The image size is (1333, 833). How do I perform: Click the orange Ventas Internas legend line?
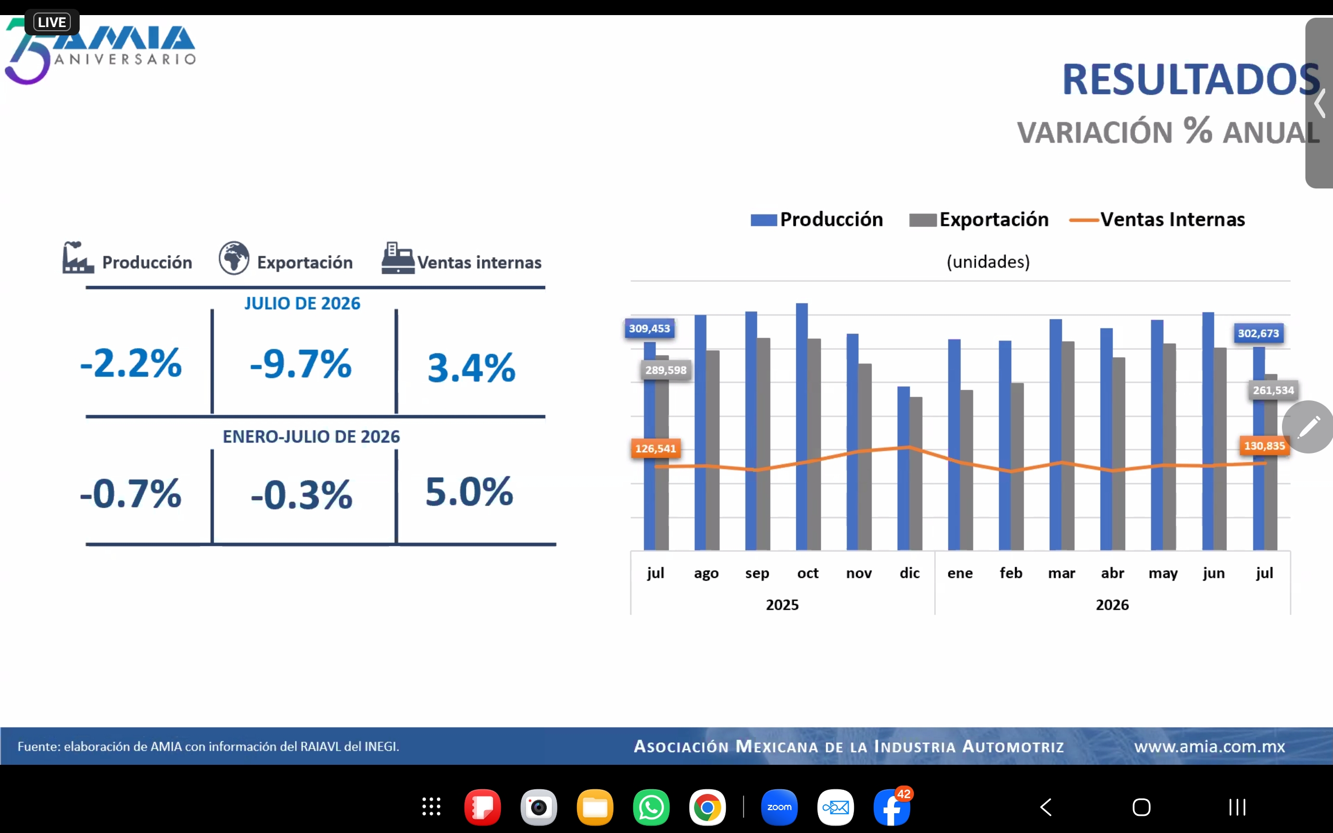coord(1084,220)
